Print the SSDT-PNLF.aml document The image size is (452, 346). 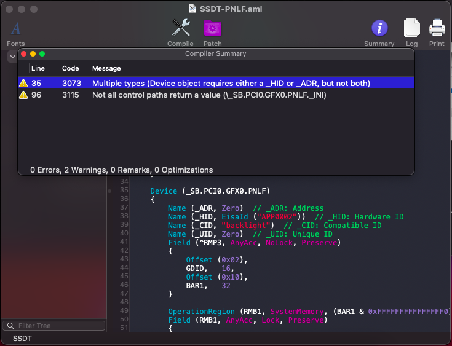pos(437,28)
